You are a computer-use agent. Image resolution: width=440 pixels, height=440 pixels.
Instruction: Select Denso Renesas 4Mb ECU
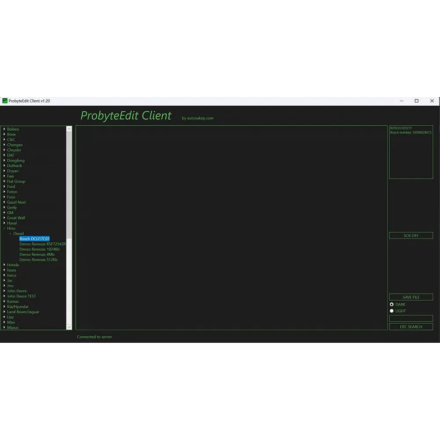click(37, 254)
